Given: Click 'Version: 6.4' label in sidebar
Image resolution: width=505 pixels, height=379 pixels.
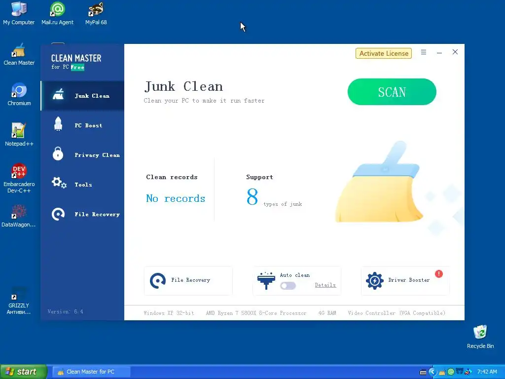Looking at the screenshot, I should point(66,312).
